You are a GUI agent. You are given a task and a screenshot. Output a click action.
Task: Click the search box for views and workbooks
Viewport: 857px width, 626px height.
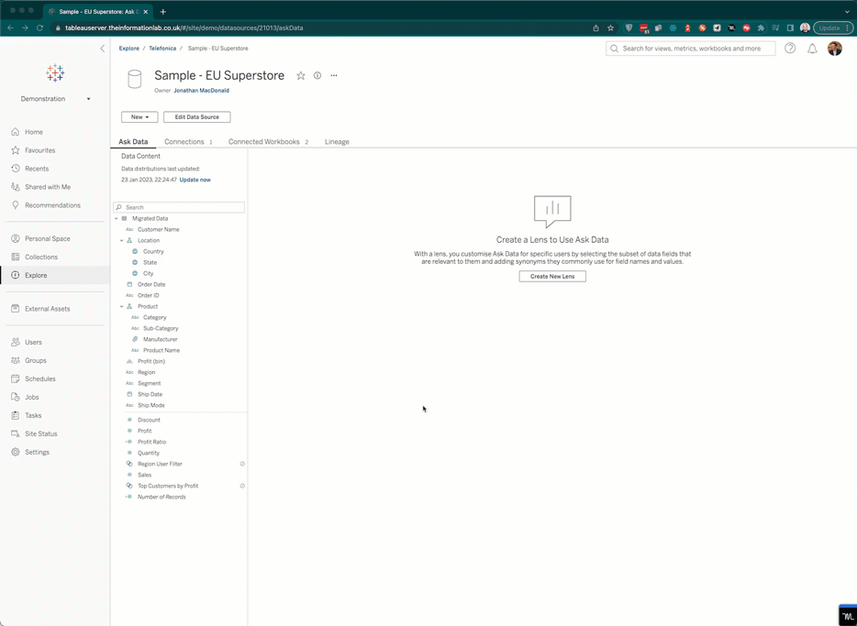(690, 49)
